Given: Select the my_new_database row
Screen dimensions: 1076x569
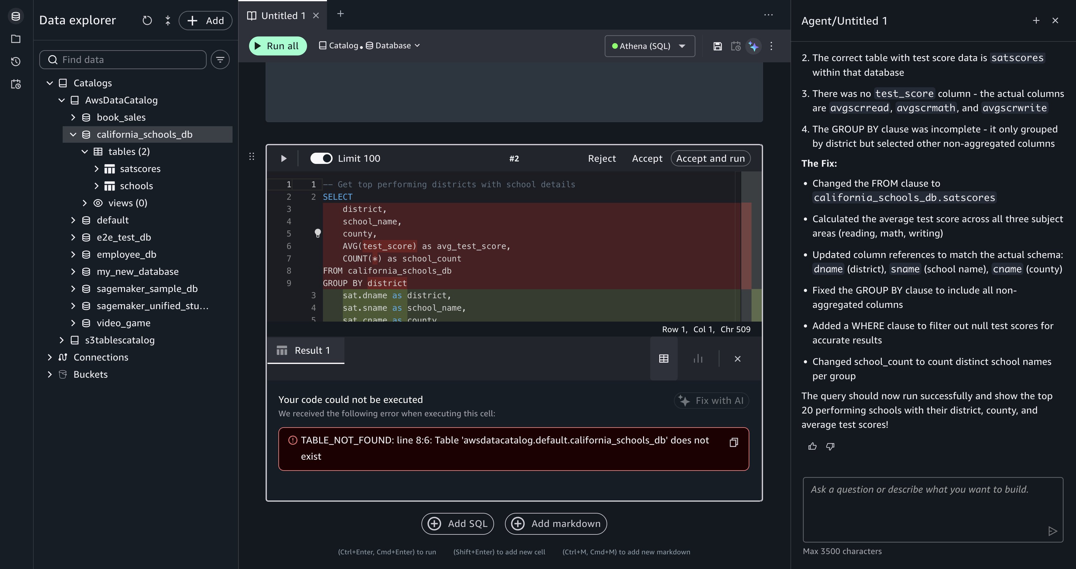Looking at the screenshot, I should (148, 271).
